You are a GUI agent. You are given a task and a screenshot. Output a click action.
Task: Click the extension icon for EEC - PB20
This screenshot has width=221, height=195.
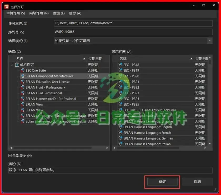[120, 76]
